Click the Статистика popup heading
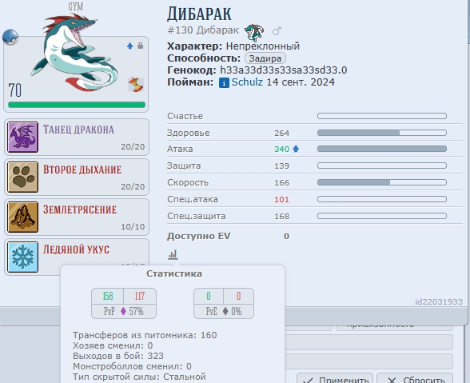The image size is (470, 383). click(x=174, y=273)
